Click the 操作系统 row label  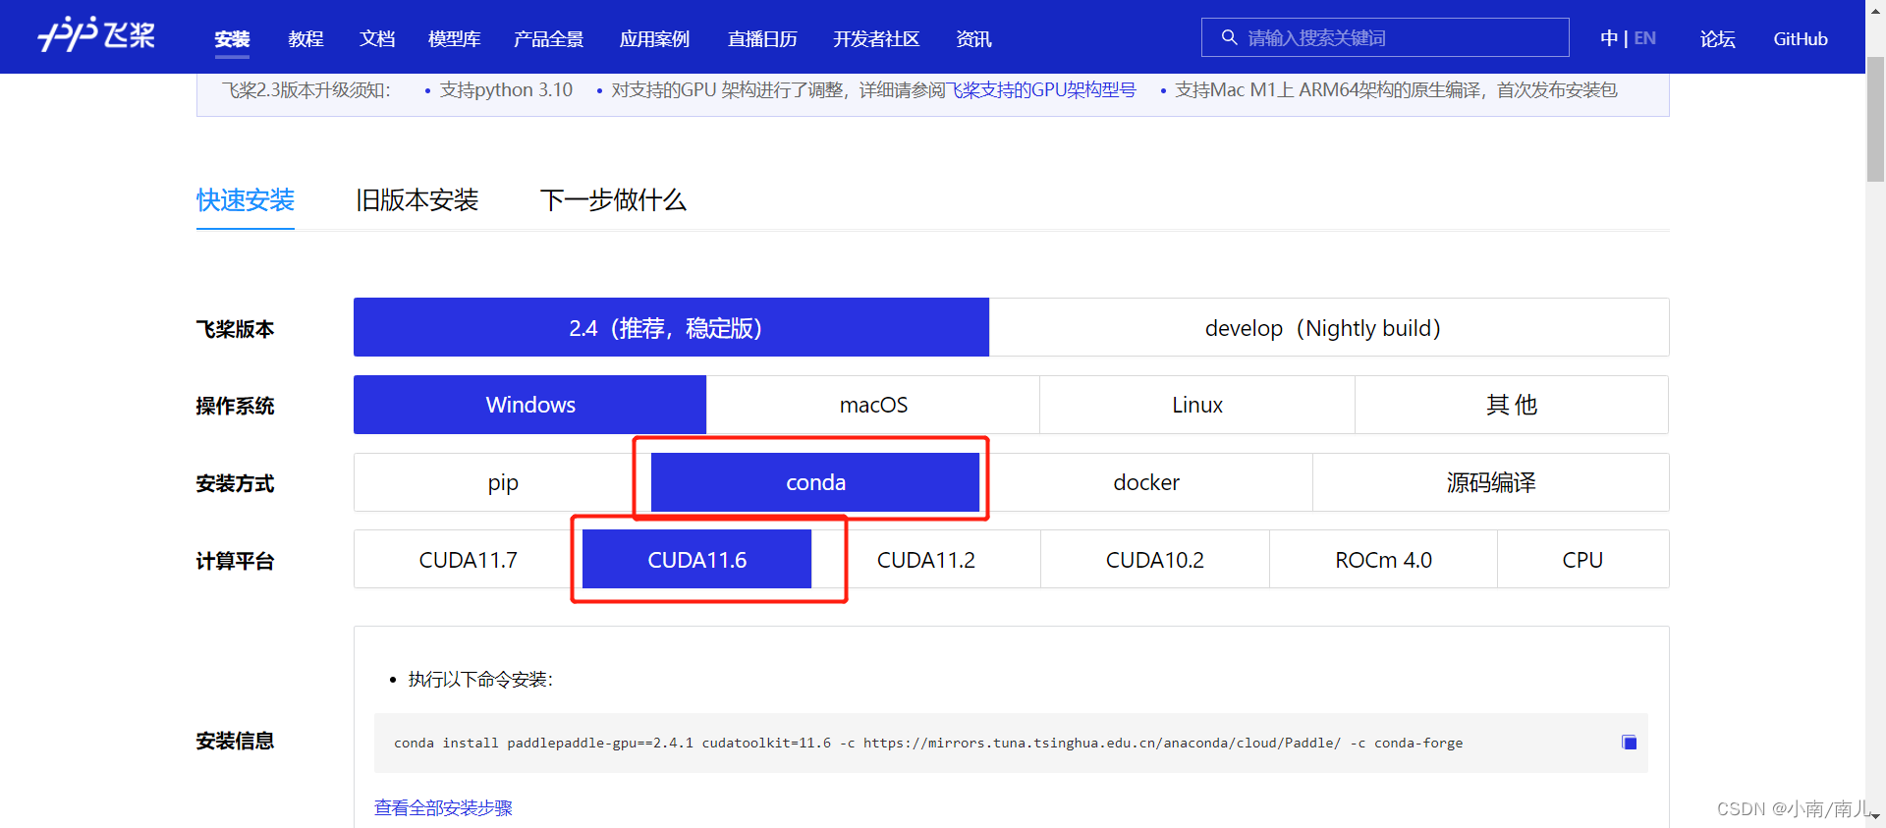tap(235, 406)
